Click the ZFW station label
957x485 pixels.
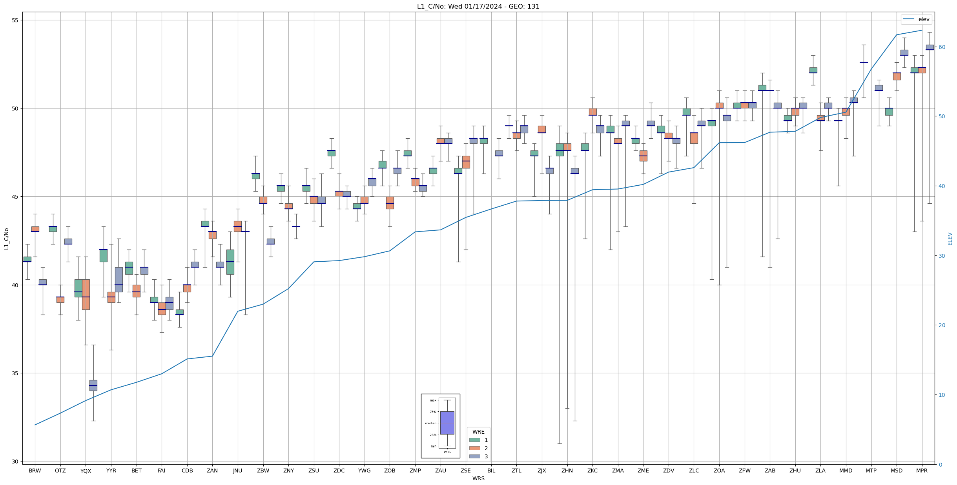pos(745,471)
